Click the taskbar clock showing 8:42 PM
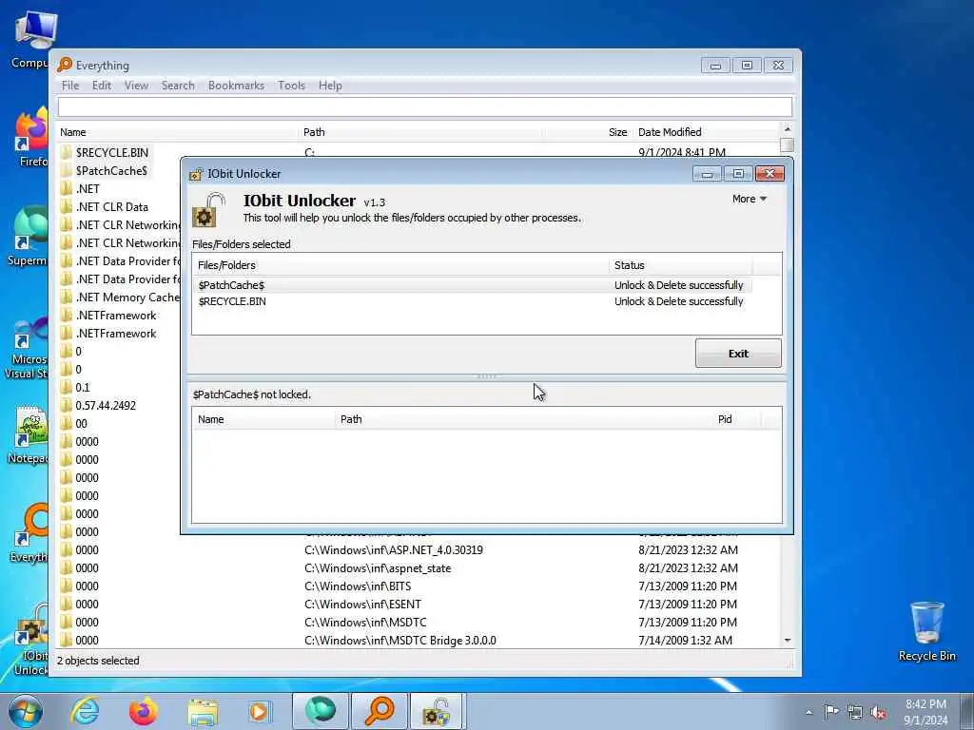 pyautogui.click(x=925, y=712)
